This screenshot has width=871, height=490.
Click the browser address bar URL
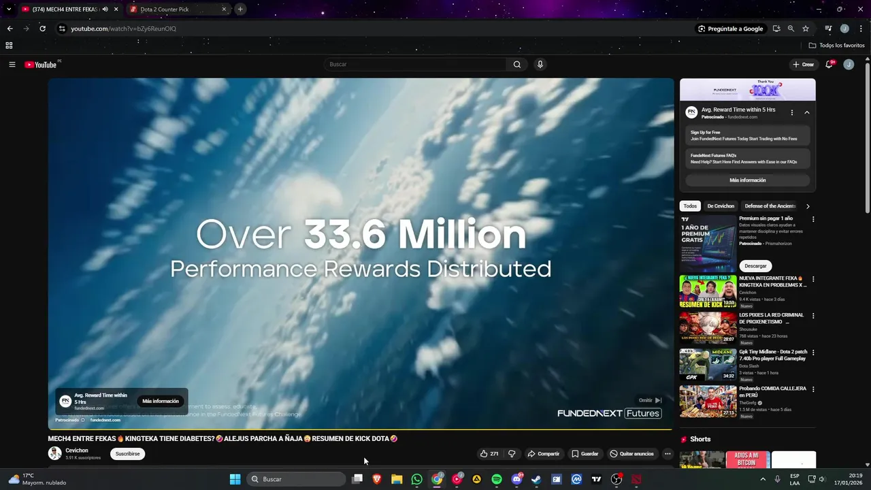(x=123, y=29)
